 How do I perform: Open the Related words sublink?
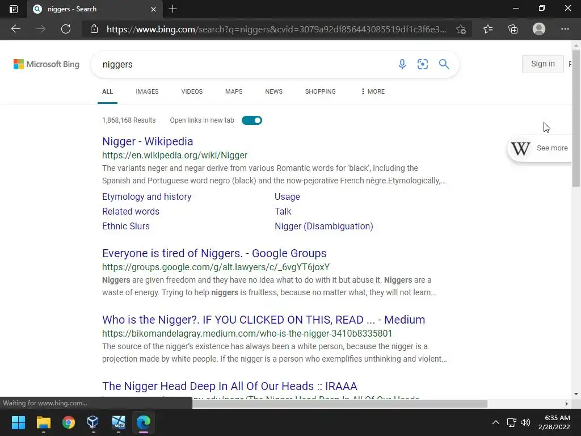pos(131,211)
